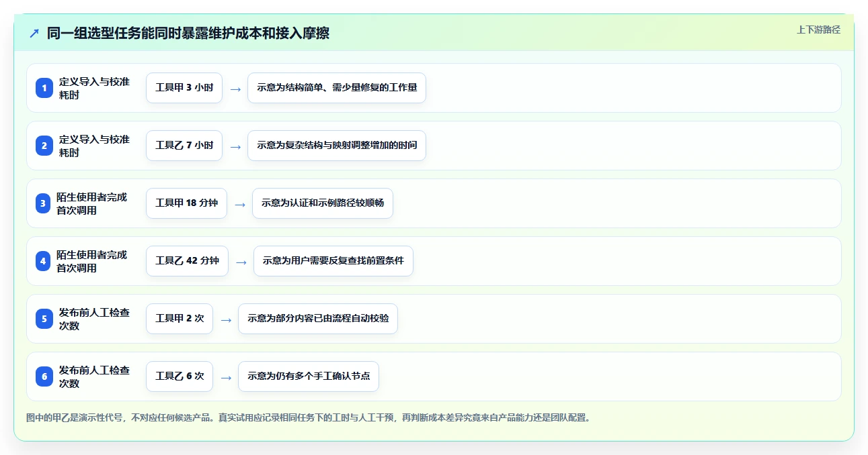Click 示意为部分内容已由流程自动校验 box

click(318, 319)
